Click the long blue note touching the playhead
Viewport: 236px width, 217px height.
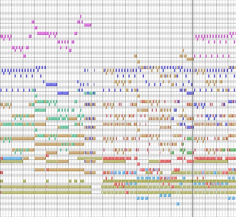coord(190,93)
